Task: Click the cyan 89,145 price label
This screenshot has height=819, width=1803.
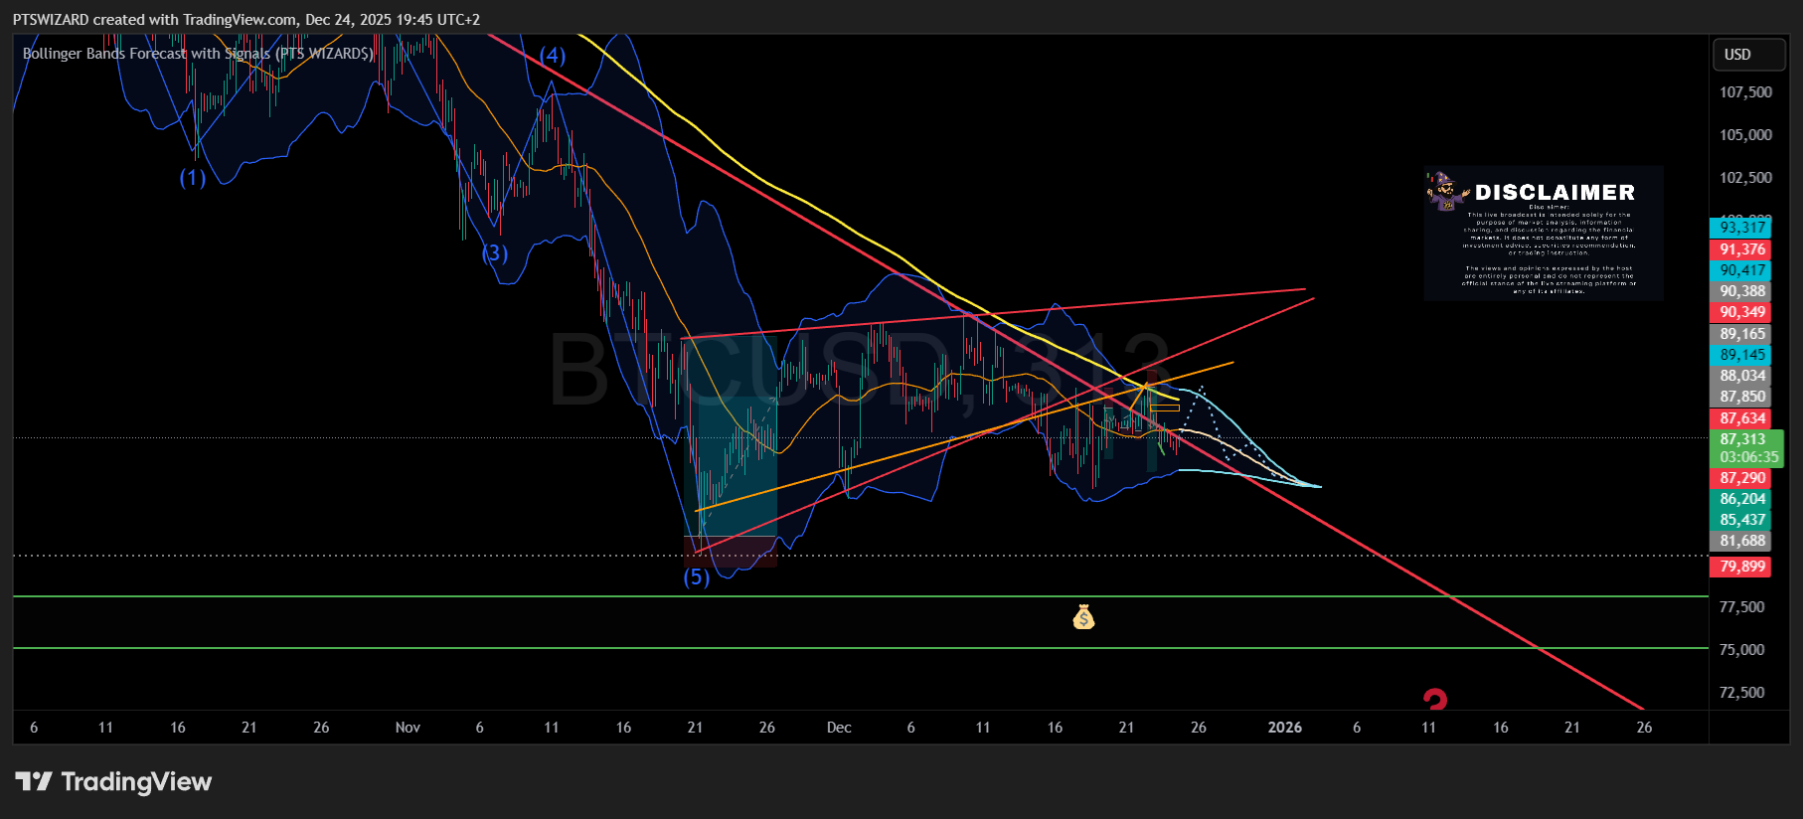Action: [1742, 355]
